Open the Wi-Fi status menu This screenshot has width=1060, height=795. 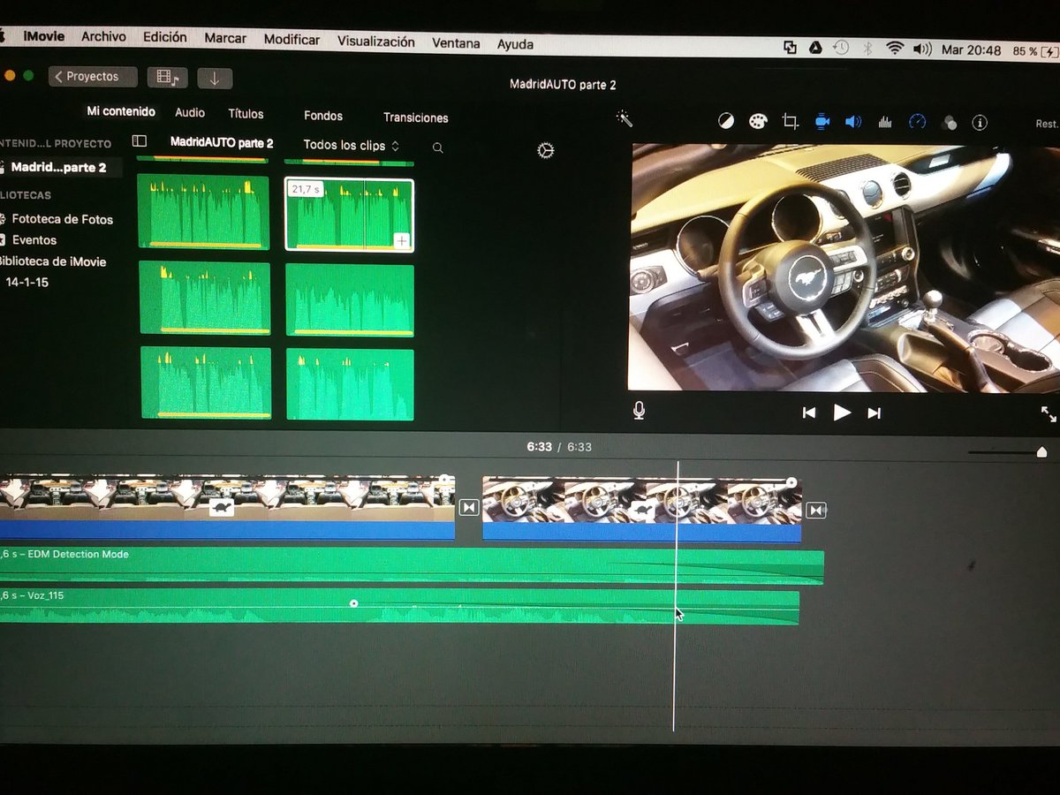[x=895, y=49]
